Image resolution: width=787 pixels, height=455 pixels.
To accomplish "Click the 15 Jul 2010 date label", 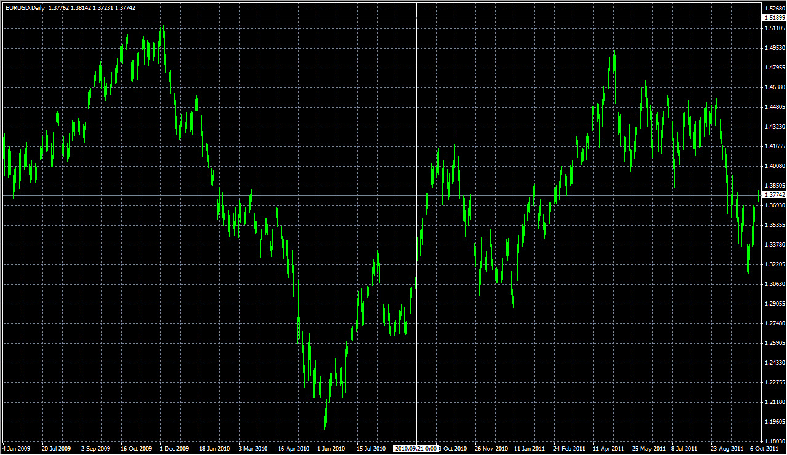I will [371, 449].
